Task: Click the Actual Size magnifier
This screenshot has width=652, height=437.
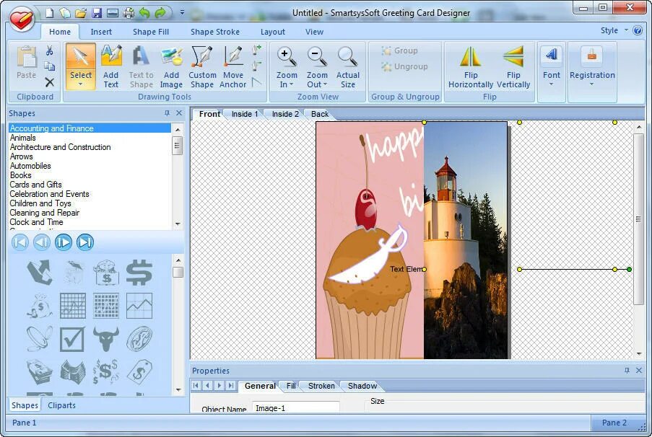Action: 347,67
